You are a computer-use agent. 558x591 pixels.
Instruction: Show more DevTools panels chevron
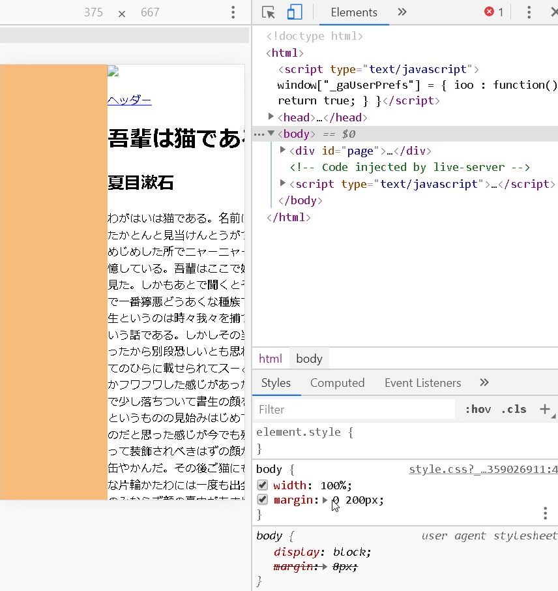pos(402,12)
